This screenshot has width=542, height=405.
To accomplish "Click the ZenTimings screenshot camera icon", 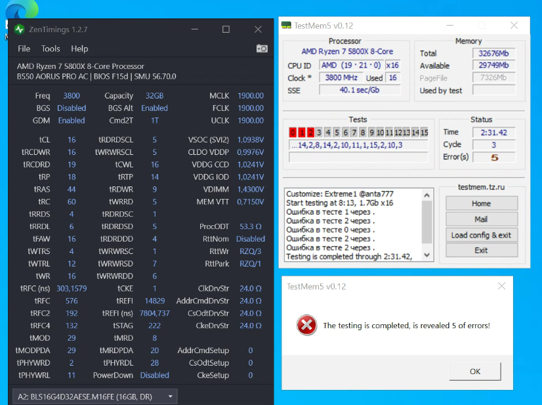I will tap(262, 49).
